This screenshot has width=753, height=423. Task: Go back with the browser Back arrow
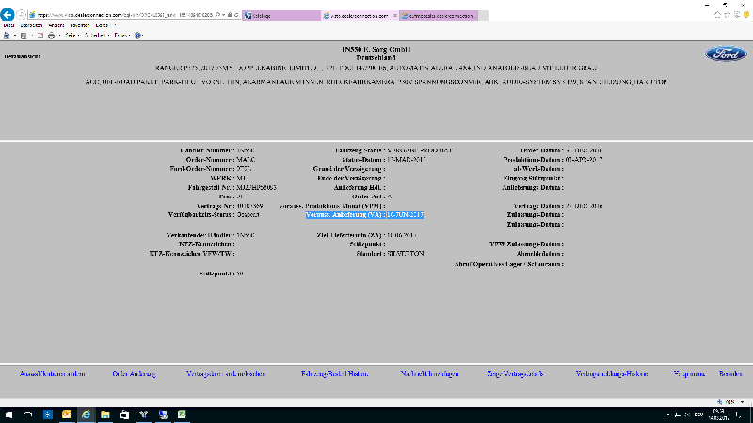tap(8, 15)
